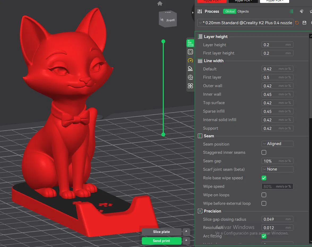Open the Others settings tab icon
The image size is (312, 247).
click(190, 77)
